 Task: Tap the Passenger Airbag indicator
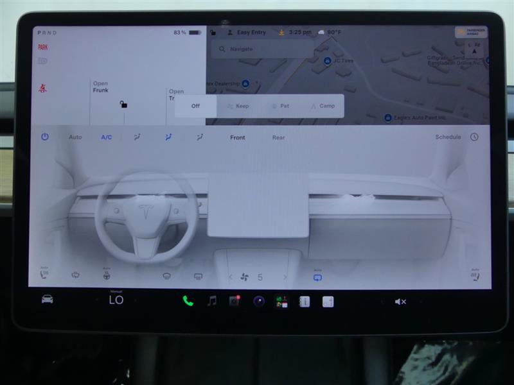[471, 31]
